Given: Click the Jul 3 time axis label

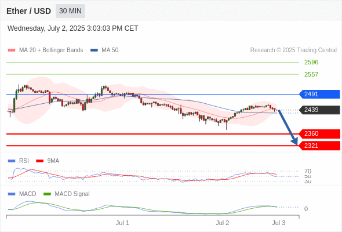Looking at the screenshot, I should (x=279, y=223).
